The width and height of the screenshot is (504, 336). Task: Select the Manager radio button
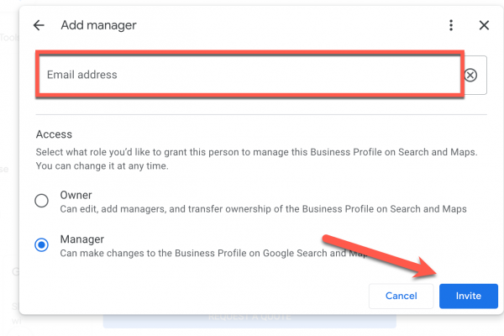point(41,245)
